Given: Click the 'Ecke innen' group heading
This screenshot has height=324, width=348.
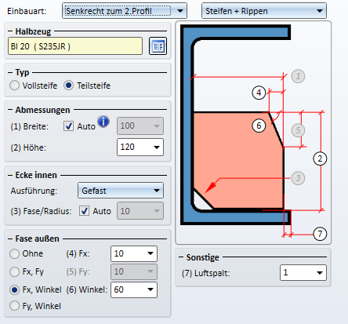Looking at the screenshot, I should 36,175.
